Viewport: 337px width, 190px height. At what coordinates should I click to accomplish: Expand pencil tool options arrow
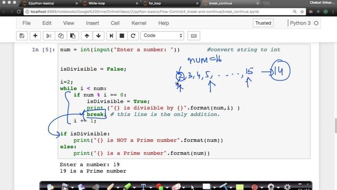click(x=118, y=188)
